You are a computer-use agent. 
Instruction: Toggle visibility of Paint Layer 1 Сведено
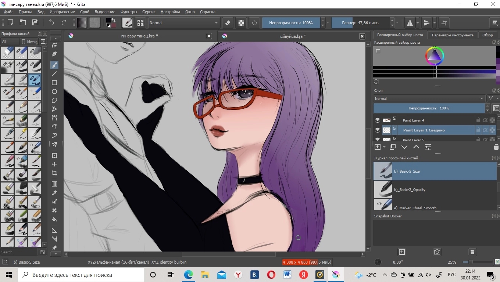[377, 130]
